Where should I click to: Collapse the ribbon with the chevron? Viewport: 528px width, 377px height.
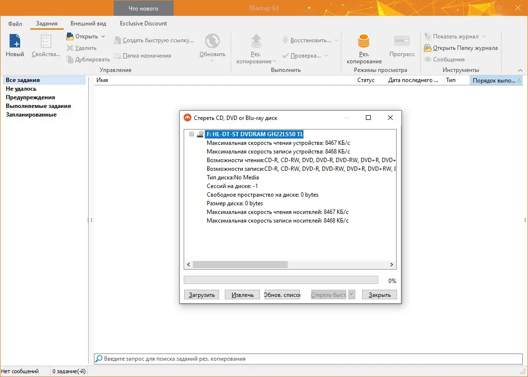[x=520, y=71]
